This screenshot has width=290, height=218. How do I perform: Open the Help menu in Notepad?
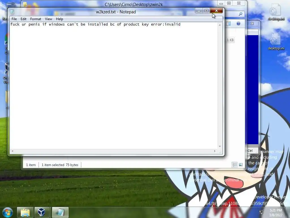59,19
